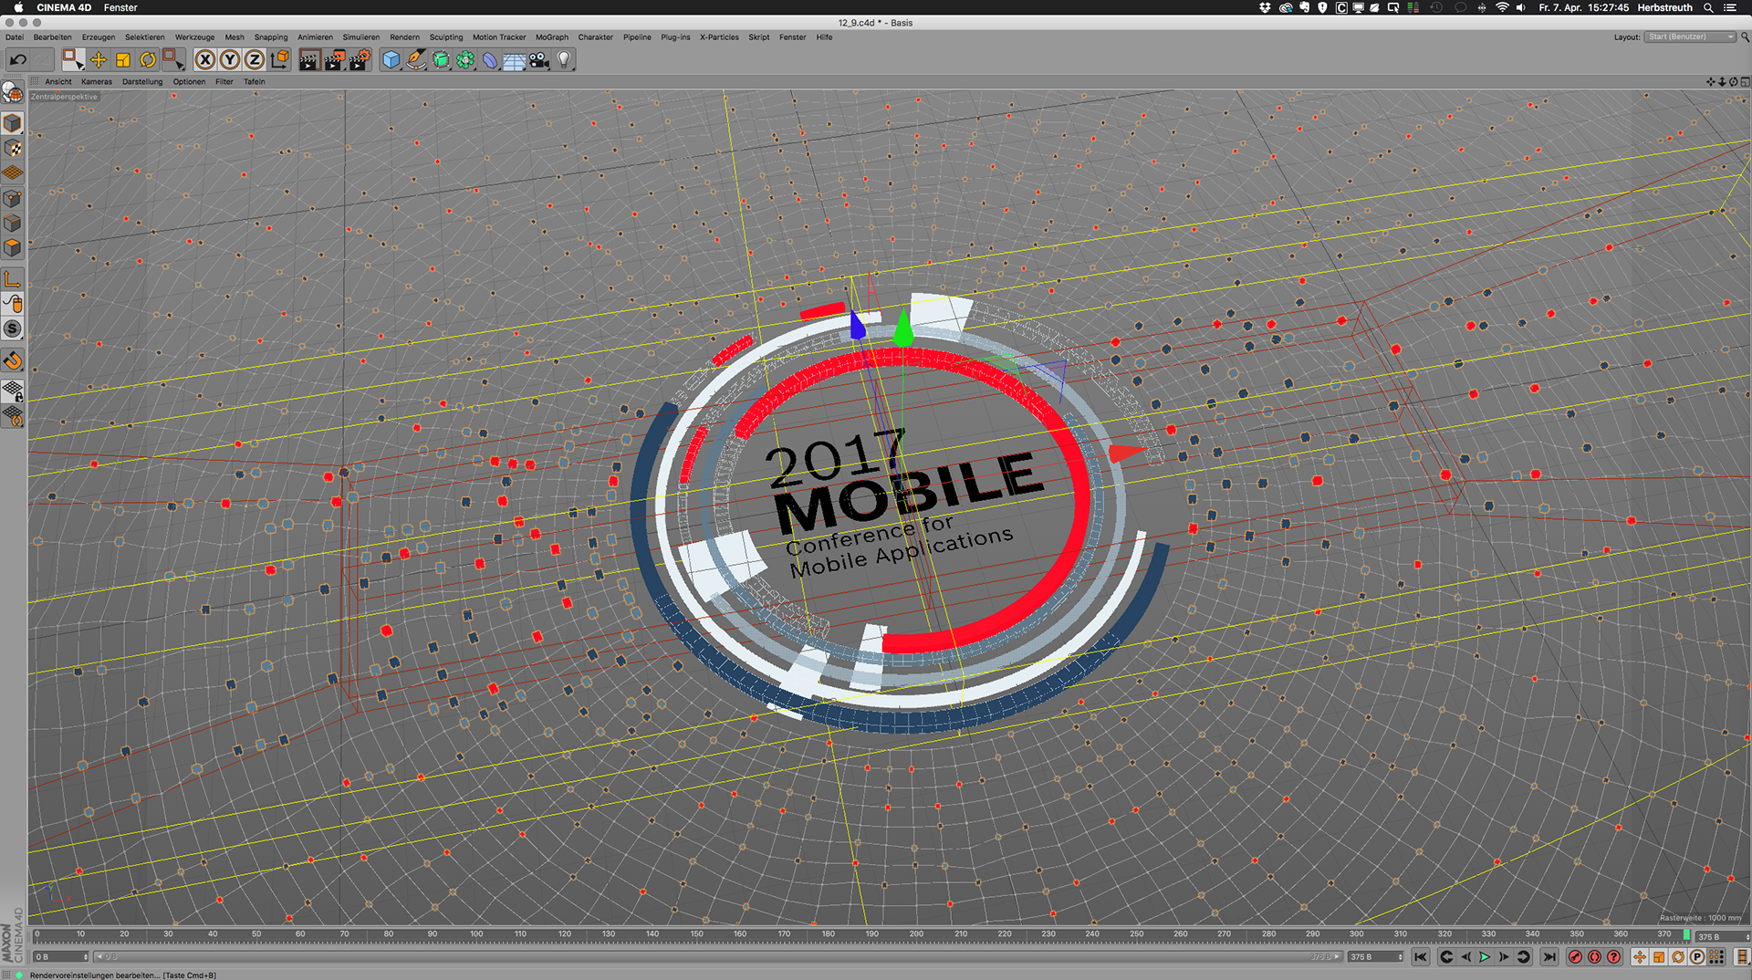Go to end of animation
Screen dimensions: 1752x980
coord(1549,957)
